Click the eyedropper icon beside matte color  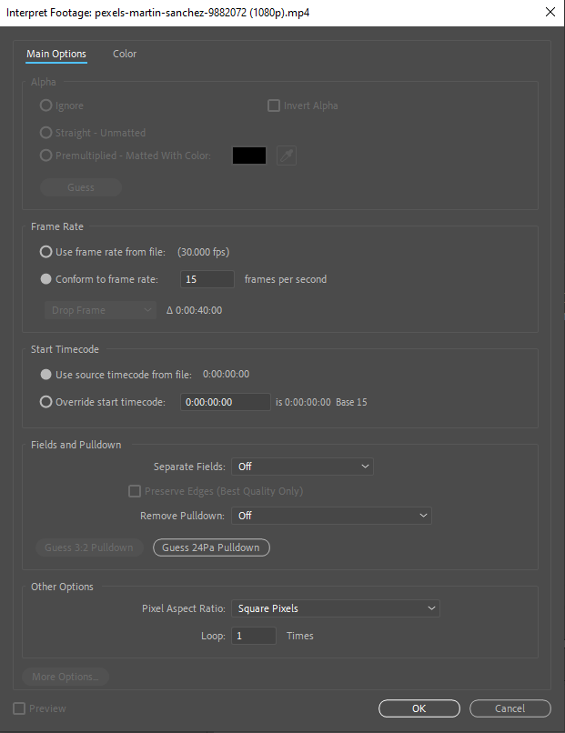pos(287,156)
